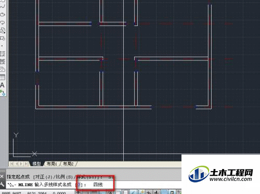Click previous layout tab arrow
The height and width of the screenshot is (194, 260).
click(x=17, y=164)
